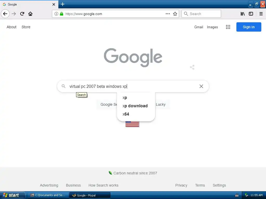Go to the browser home page
Viewport: 266px width, 199px height.
[30, 14]
